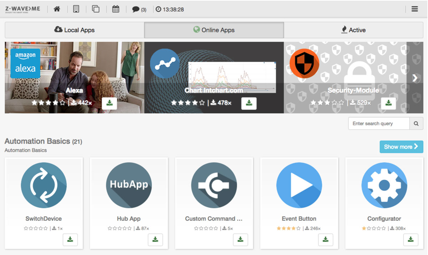
Task: Open the Configurator app tile image
Action: point(384,185)
